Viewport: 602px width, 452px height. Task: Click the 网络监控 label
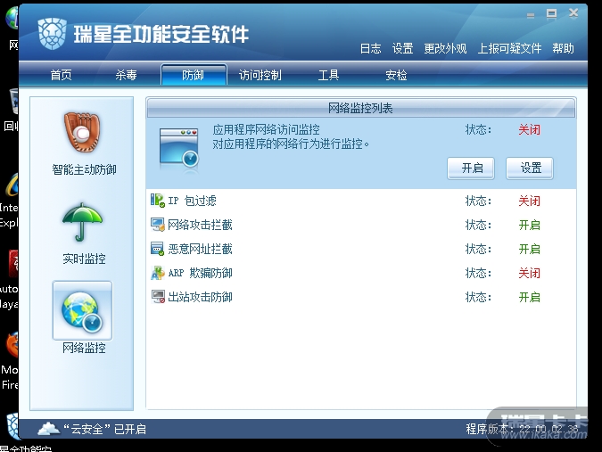pyautogui.click(x=84, y=348)
